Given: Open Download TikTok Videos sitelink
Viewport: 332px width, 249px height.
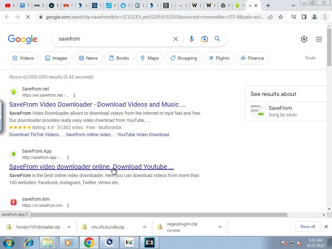Looking at the screenshot, I should pyautogui.click(x=36, y=135).
